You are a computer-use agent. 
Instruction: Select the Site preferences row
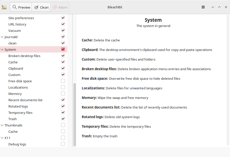[x=34, y=18]
